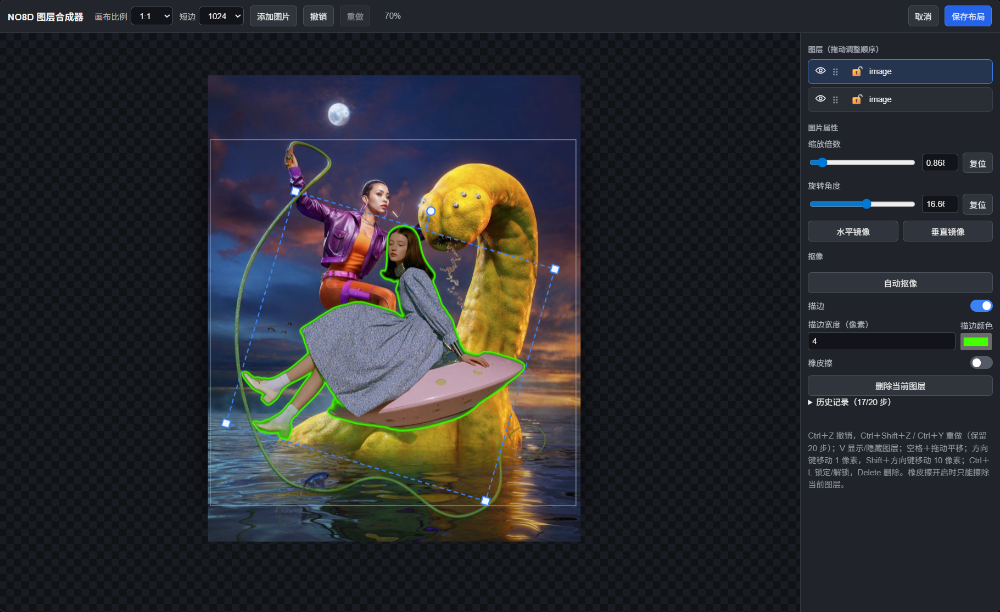Expand the 历史记录 history section

pyautogui.click(x=850, y=402)
